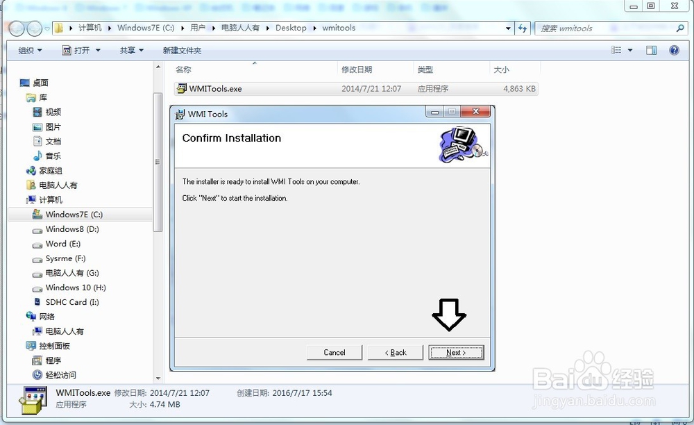Open 视频 library
Image resolution: width=694 pixels, height=425 pixels.
click(53, 112)
